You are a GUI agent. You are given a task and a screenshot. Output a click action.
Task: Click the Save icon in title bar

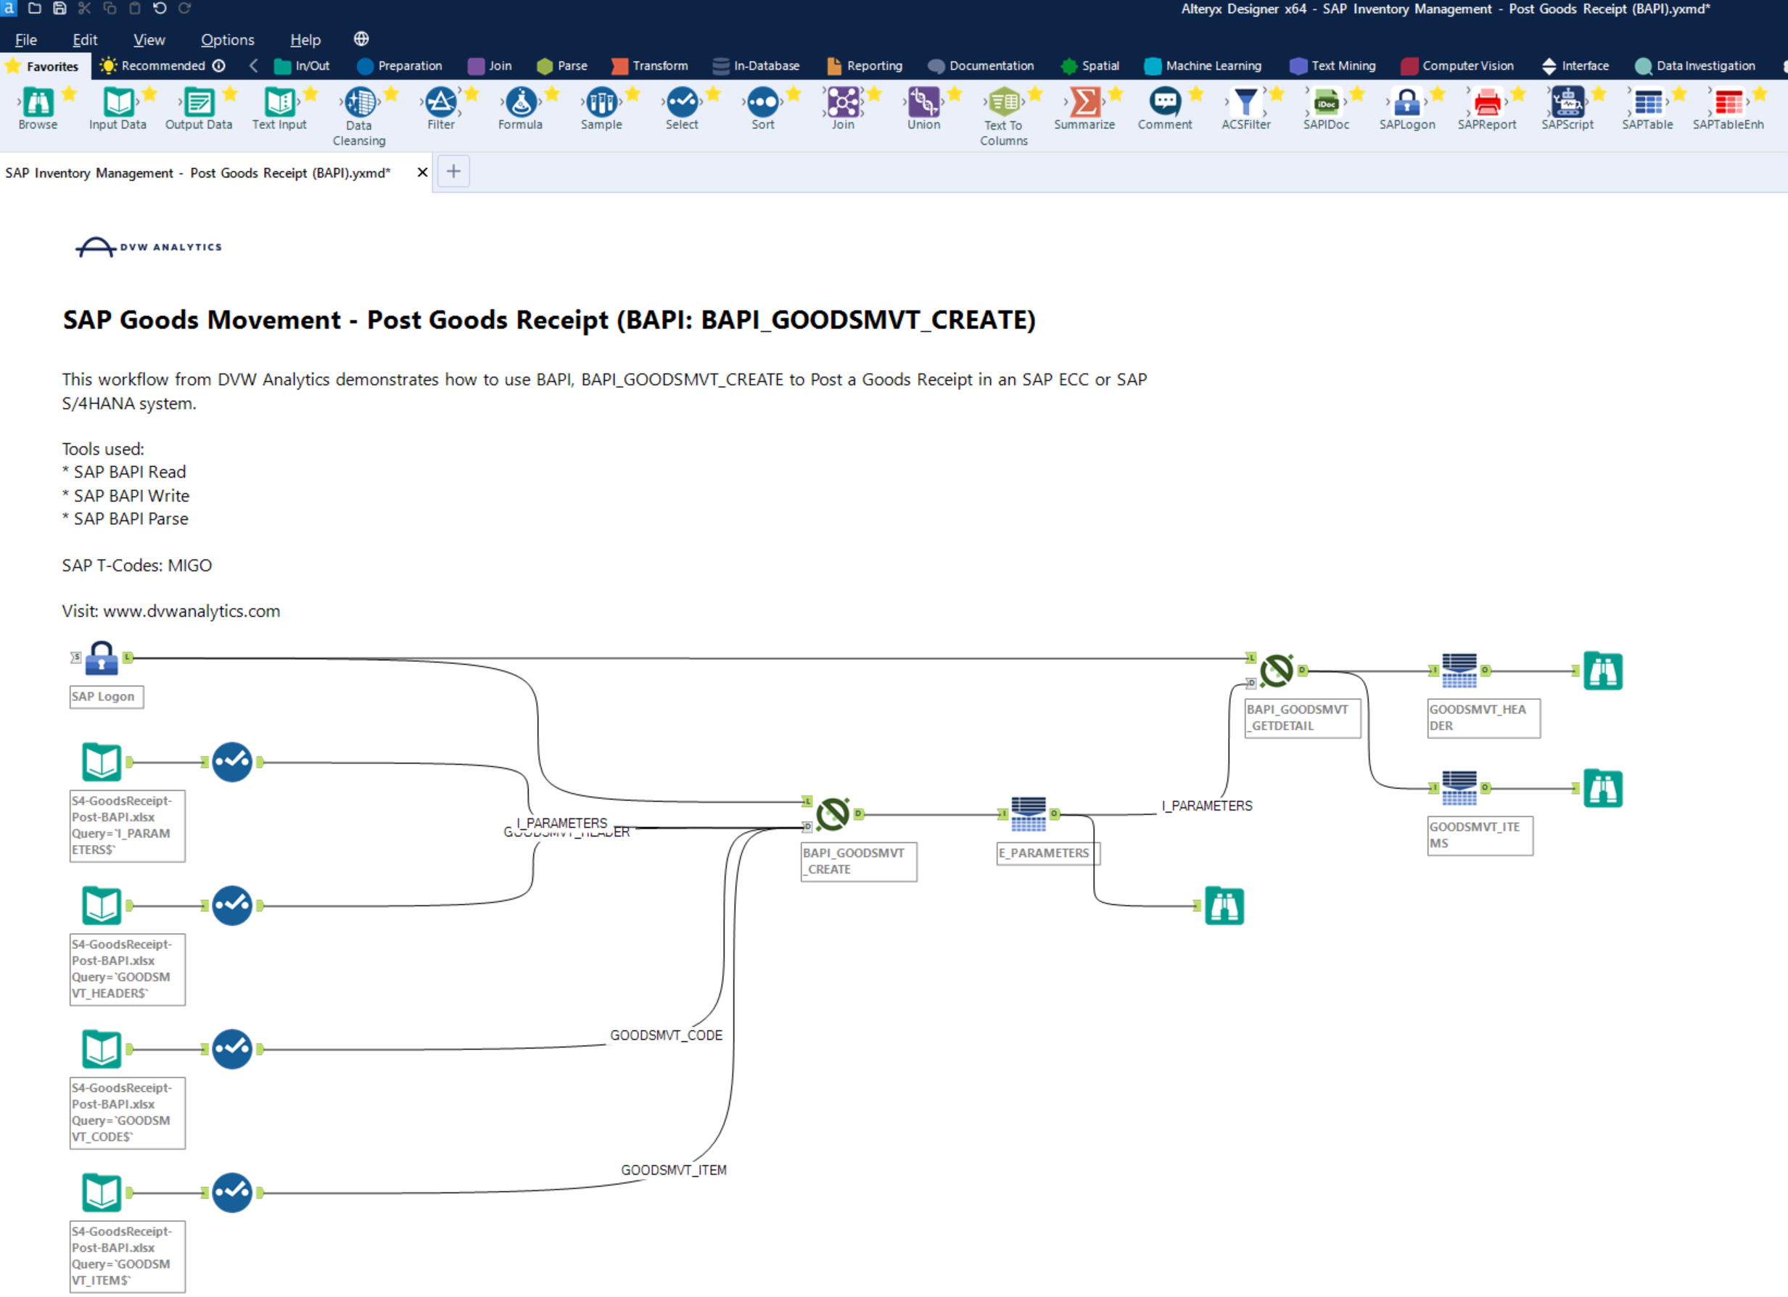pyautogui.click(x=59, y=9)
